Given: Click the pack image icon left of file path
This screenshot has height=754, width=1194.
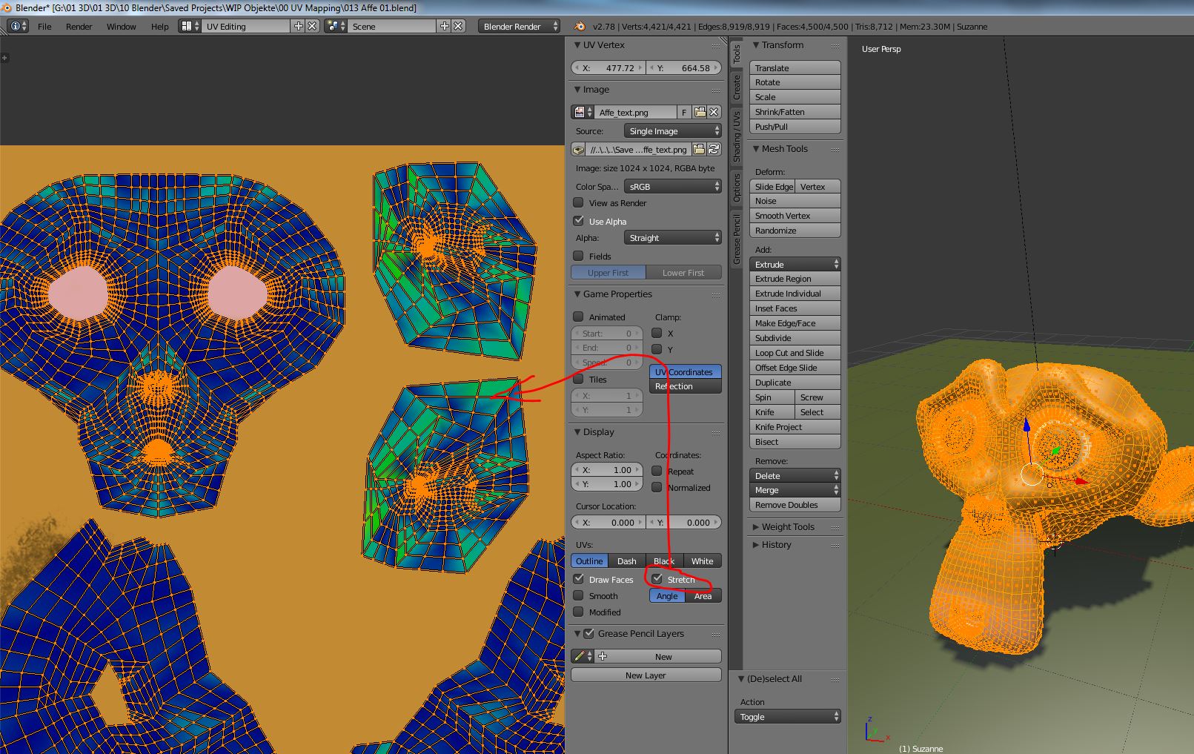Looking at the screenshot, I should point(579,150).
